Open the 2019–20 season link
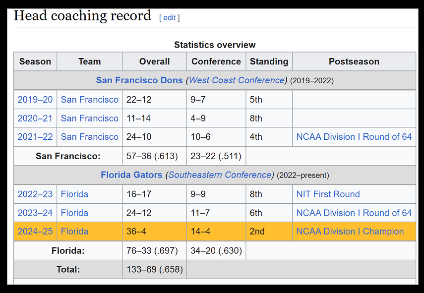Viewport: 424px width, 293px height. (x=35, y=100)
